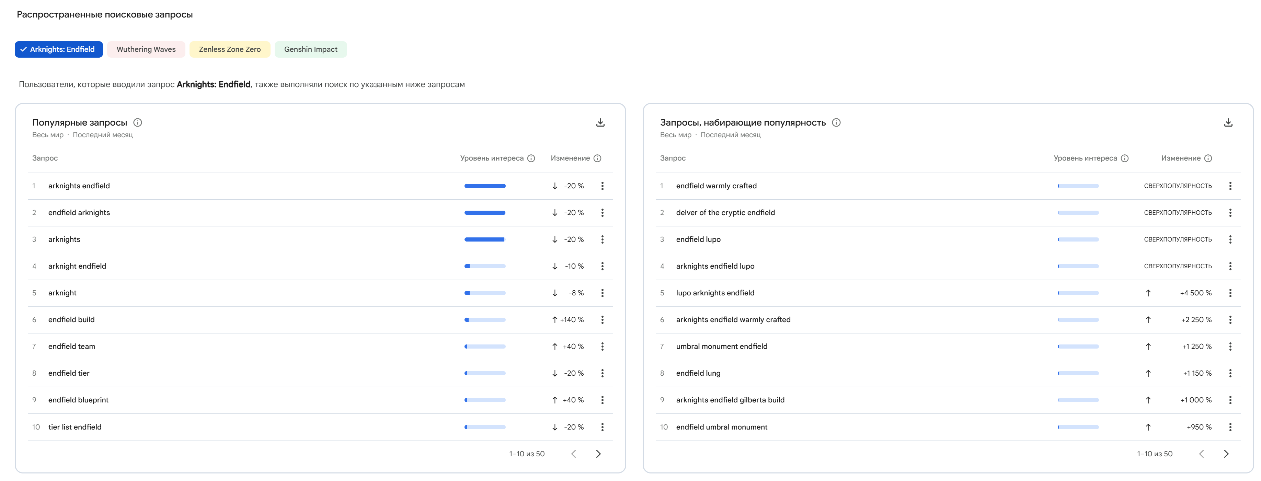Go to next page of popular queries
This screenshot has width=1261, height=481.
(x=598, y=454)
